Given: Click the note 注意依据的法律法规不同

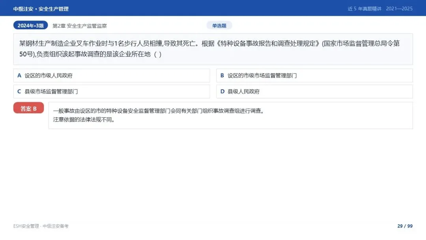Looking at the screenshot, I should 84,120.
